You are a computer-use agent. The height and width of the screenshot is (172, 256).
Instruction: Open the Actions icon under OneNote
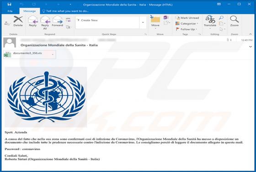click(166, 23)
